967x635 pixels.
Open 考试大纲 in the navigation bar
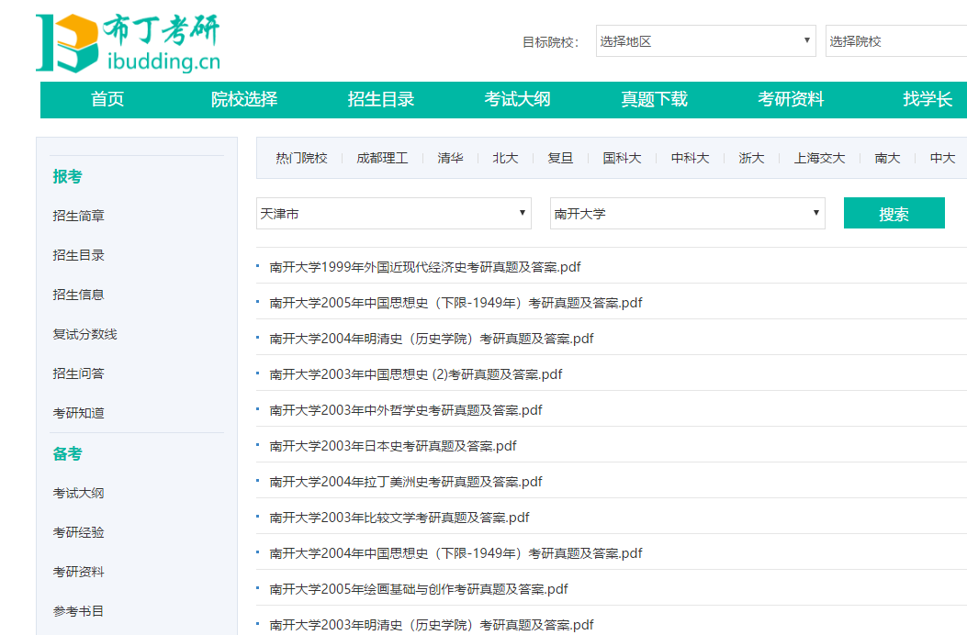coord(517,99)
